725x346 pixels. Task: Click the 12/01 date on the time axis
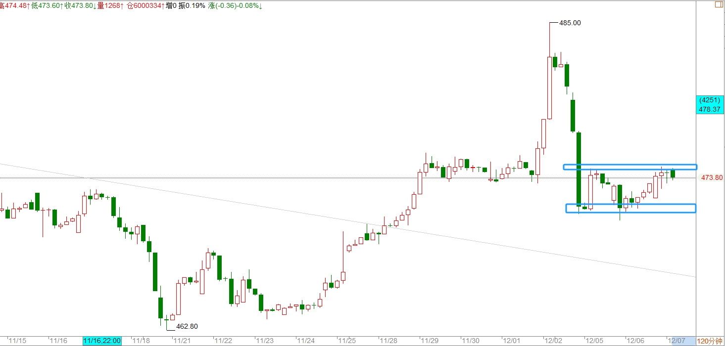click(512, 341)
